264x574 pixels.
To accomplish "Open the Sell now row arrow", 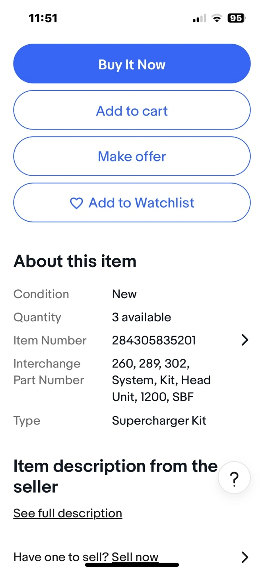I will point(245,557).
